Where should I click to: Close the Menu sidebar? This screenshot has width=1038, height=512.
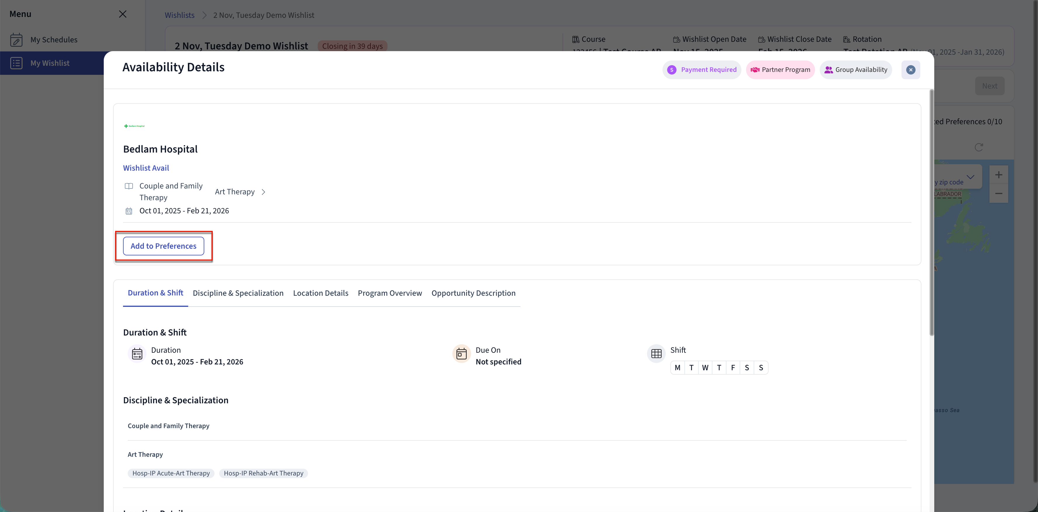[122, 14]
